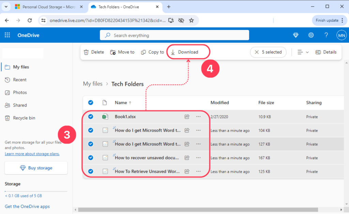This screenshot has width=349, height=214.
Task: Click the Share icon next to Book1.xlsx
Action: (187, 116)
